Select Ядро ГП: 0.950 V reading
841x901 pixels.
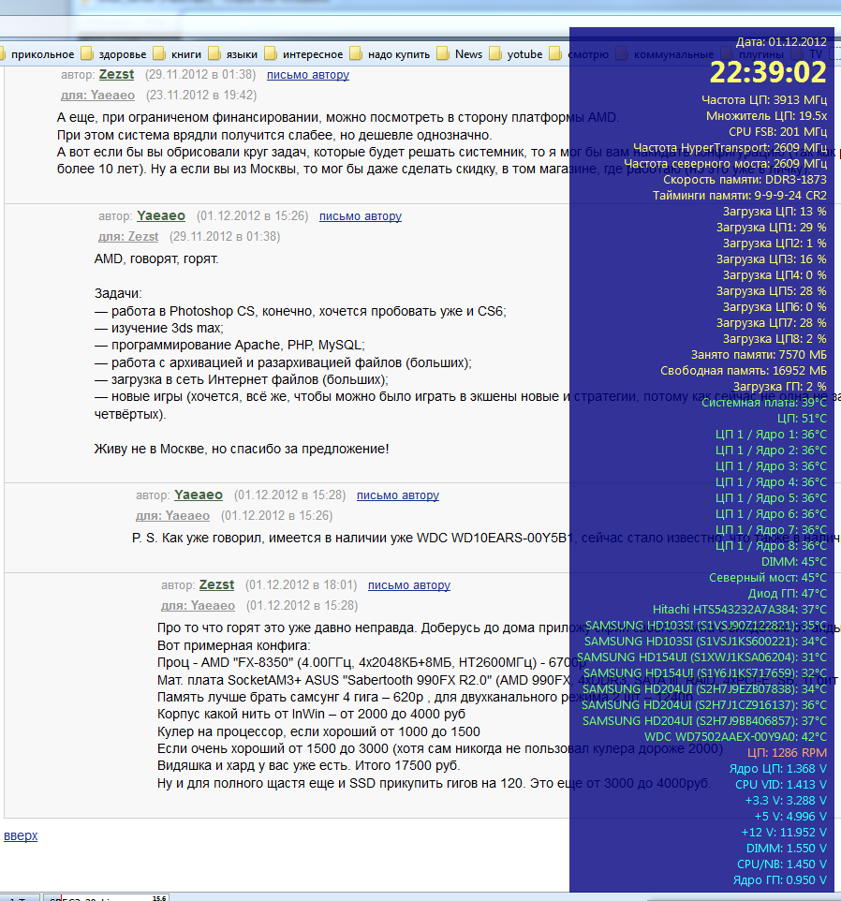point(779,880)
